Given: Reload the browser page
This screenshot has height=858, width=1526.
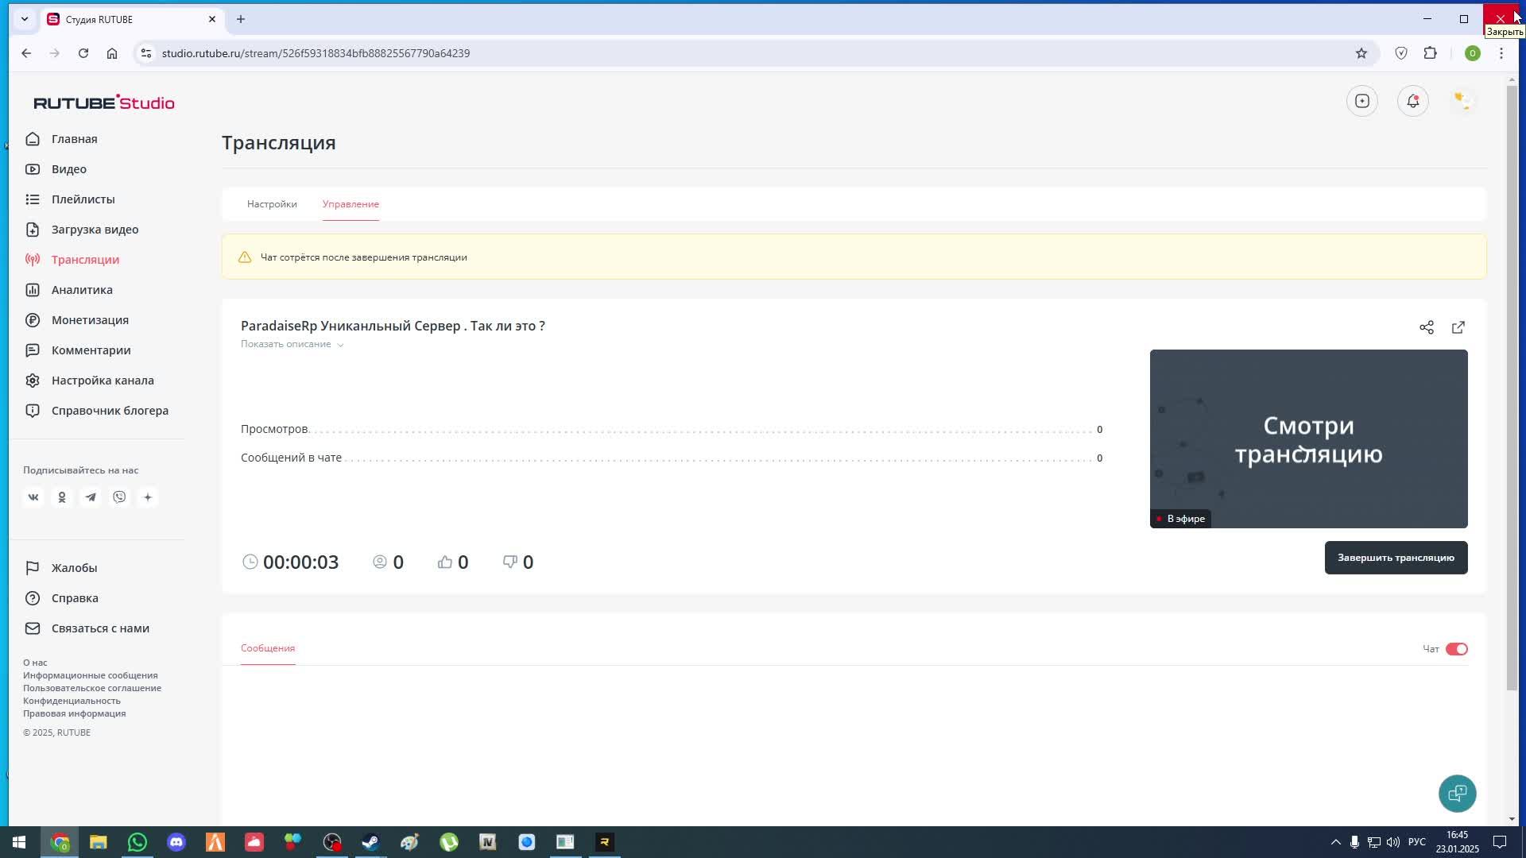Looking at the screenshot, I should (83, 53).
